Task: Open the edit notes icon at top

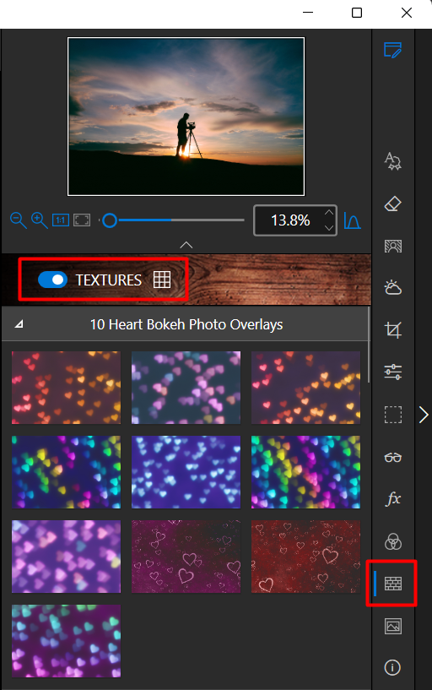Action: pyautogui.click(x=392, y=50)
